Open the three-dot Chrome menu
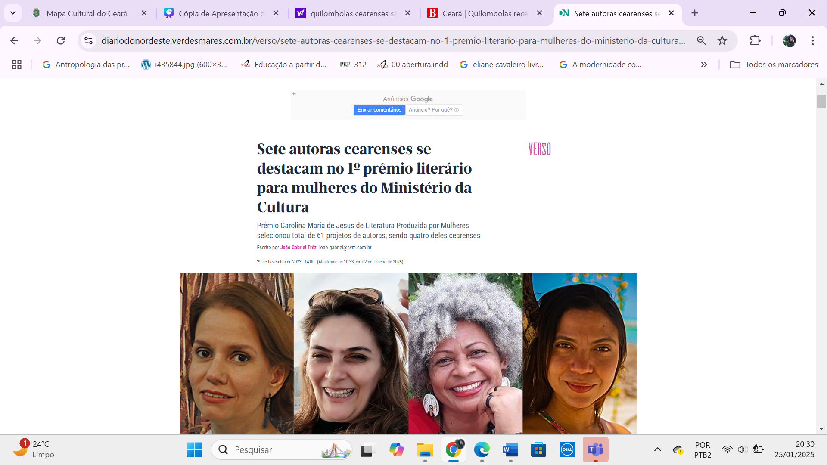Screen dimensions: 827x465 click(812, 40)
